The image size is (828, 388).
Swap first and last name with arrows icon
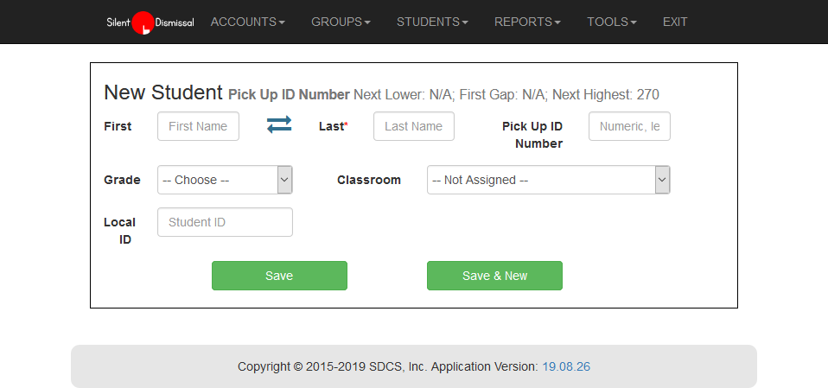pos(279,125)
